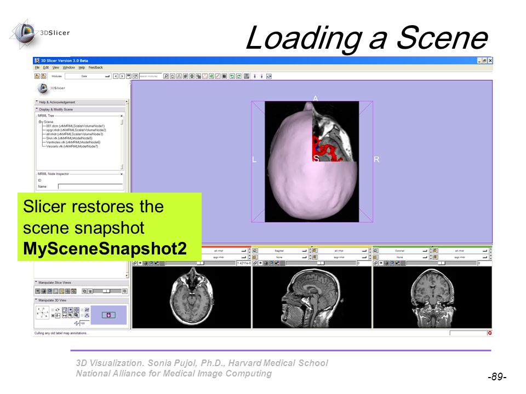The image size is (526, 394).
Task: Click the refresh module icon
Action: 135,76
